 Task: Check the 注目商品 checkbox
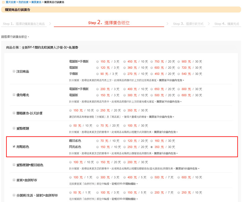point(14,71)
